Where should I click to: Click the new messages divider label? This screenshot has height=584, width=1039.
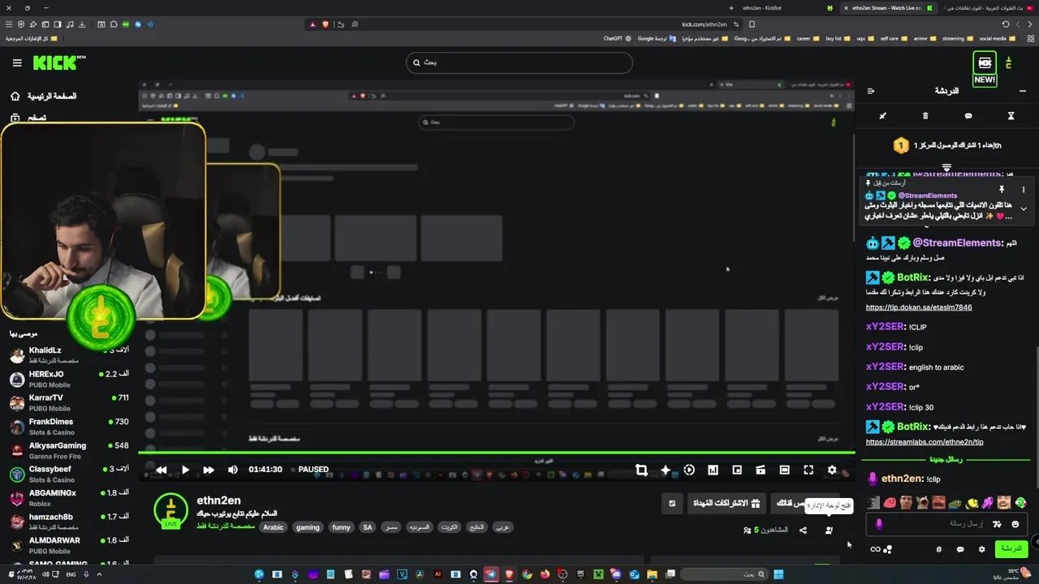pos(946,460)
